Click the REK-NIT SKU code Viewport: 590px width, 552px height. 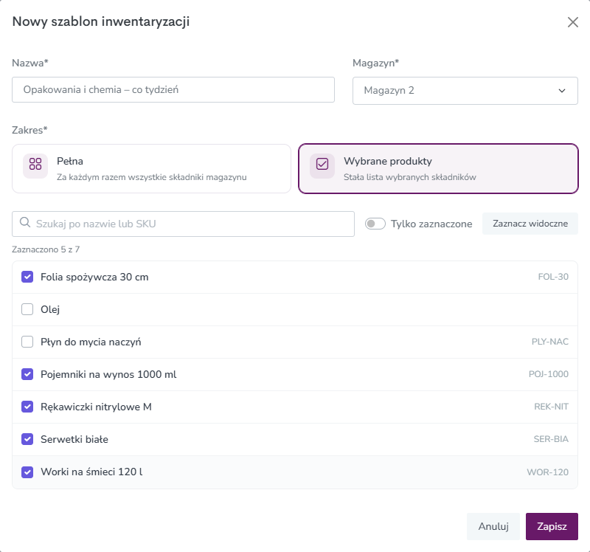coord(551,407)
